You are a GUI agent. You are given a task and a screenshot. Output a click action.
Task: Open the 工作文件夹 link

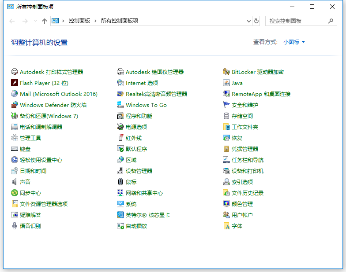[x=245, y=127]
